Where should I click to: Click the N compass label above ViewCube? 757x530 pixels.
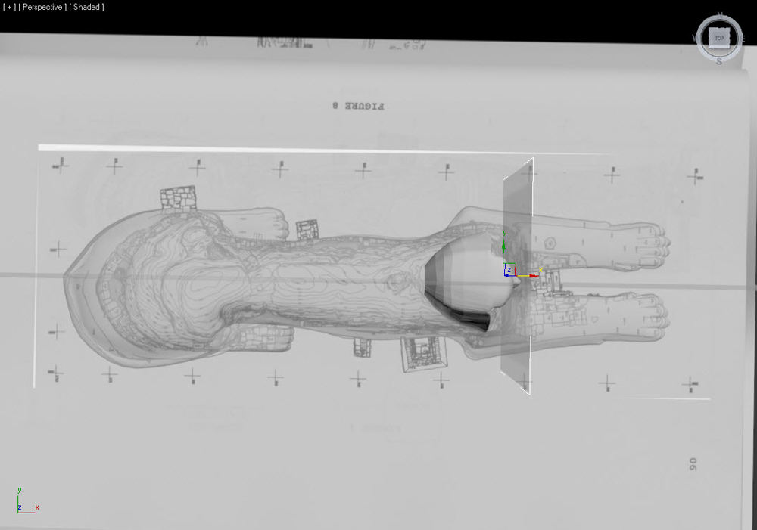(720, 15)
